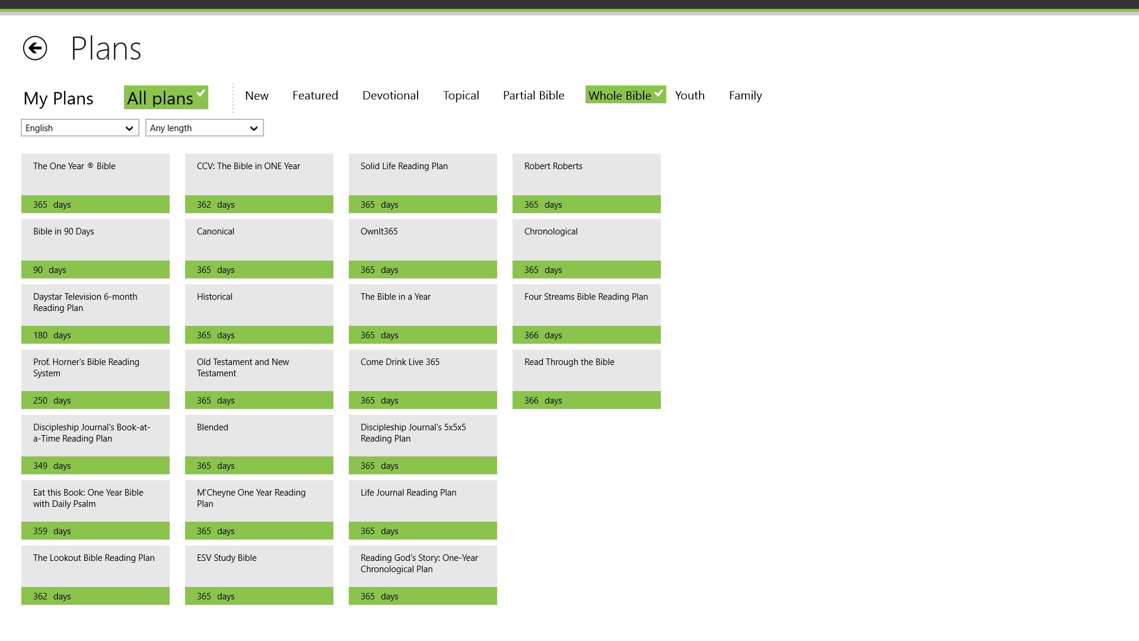1139x641 pixels.
Task: Show New plans category
Action: [x=257, y=95]
